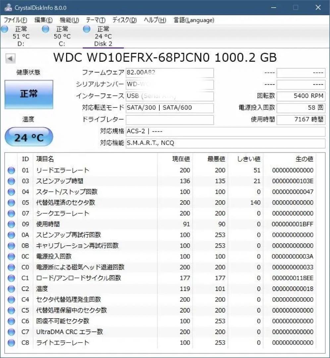This screenshot has height=358, width=330.
Task: Click raw value 00000000103E
Action: 293,181
